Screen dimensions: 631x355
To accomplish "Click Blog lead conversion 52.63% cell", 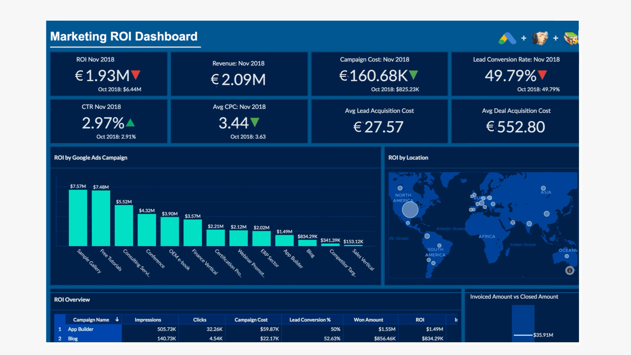I will 313,338.
